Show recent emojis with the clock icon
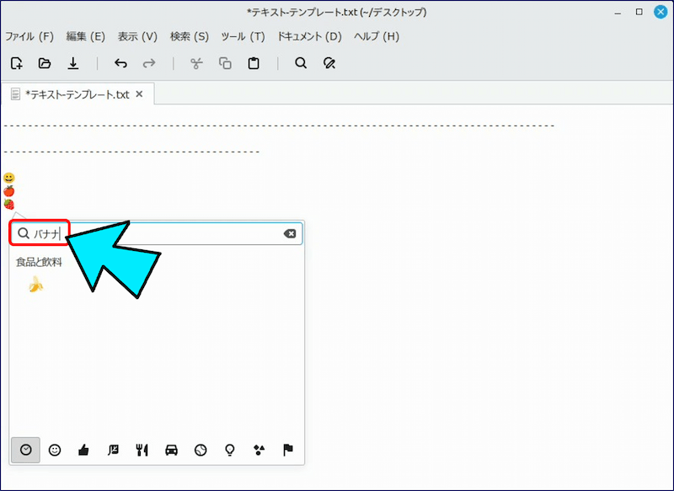Viewport: 674px width, 491px height. click(26, 450)
